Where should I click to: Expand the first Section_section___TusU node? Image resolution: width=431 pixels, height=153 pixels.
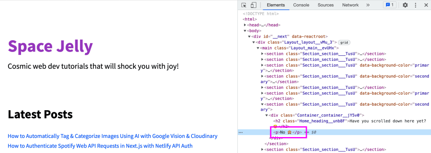point(263,54)
